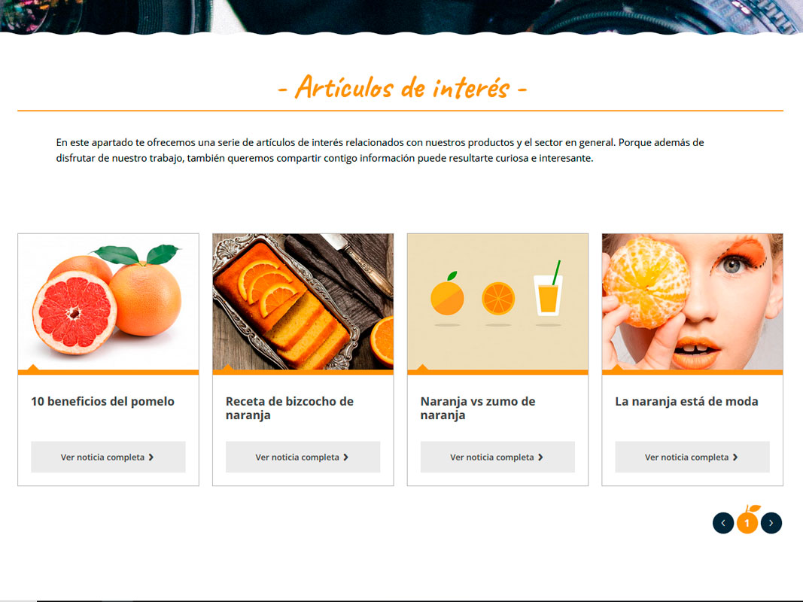
Task: Open the woman holding mandarin image
Action: [692, 302]
